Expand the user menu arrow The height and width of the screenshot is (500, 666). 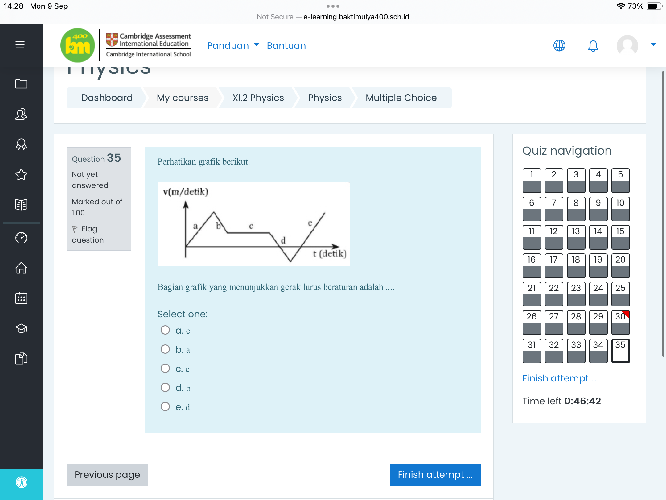coord(653,45)
